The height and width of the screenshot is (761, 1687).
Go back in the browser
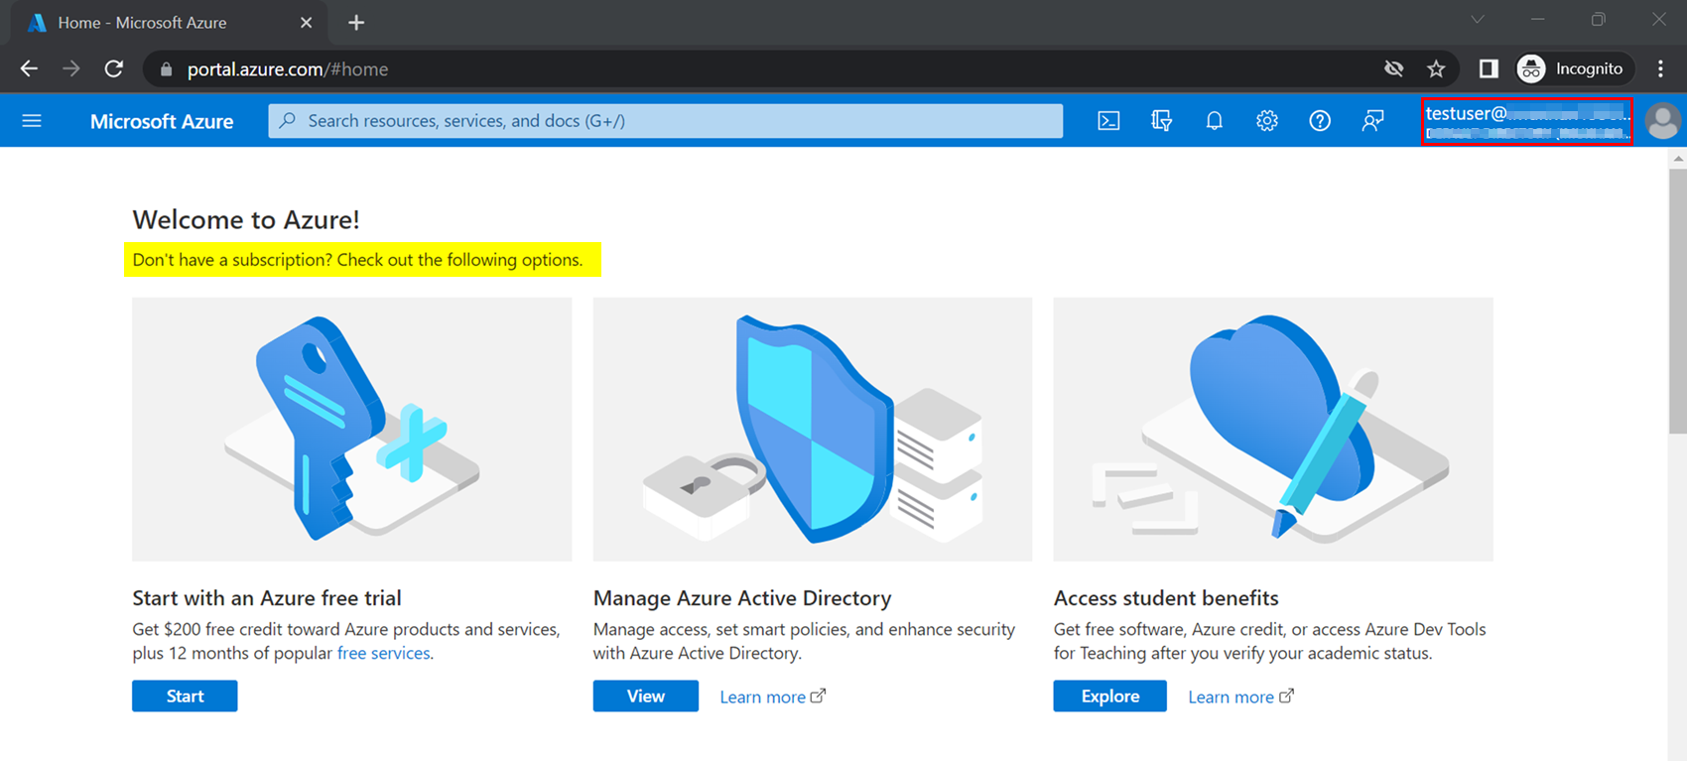coord(29,68)
